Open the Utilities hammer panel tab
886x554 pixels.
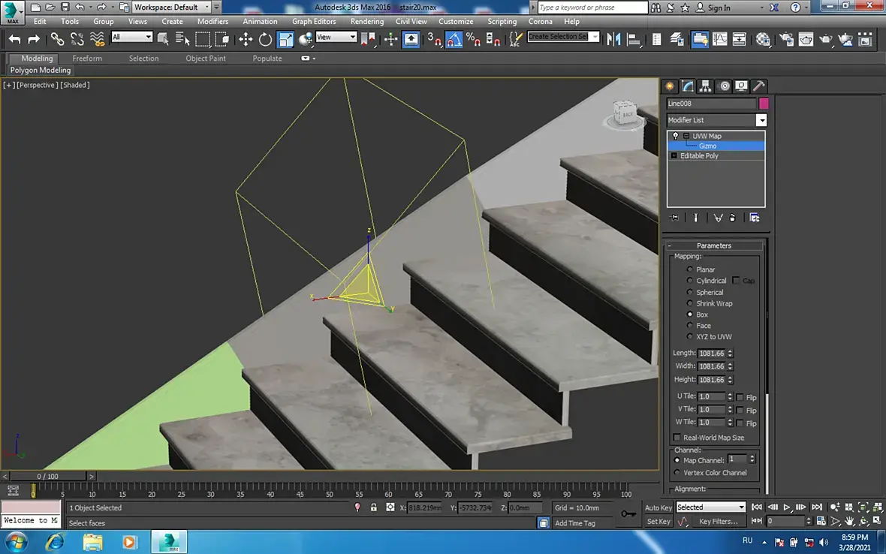(x=759, y=86)
